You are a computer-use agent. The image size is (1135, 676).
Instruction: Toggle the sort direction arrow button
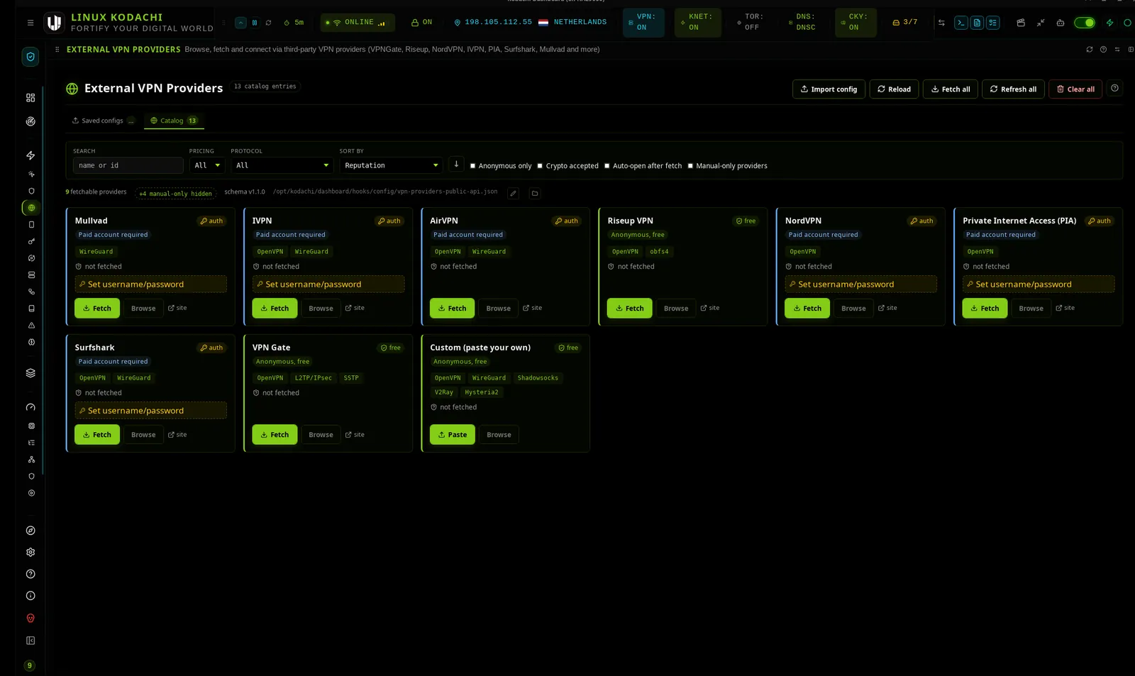pyautogui.click(x=456, y=165)
